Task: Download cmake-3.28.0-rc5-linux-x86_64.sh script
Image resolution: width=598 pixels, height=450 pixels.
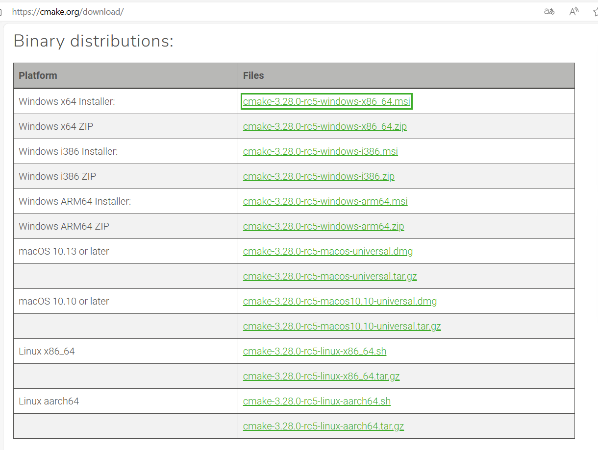Action: (x=315, y=351)
